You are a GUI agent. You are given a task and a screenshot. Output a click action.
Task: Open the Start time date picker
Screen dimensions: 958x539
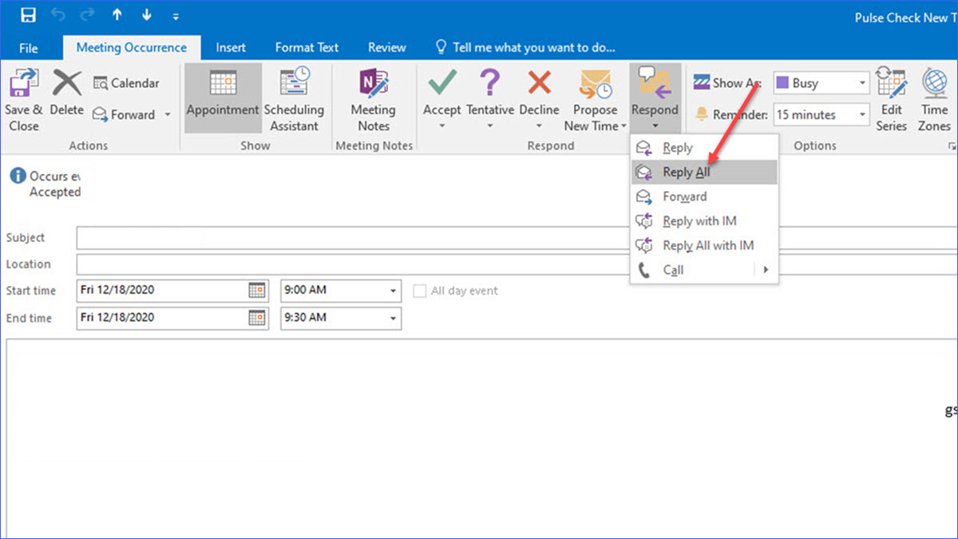point(257,290)
